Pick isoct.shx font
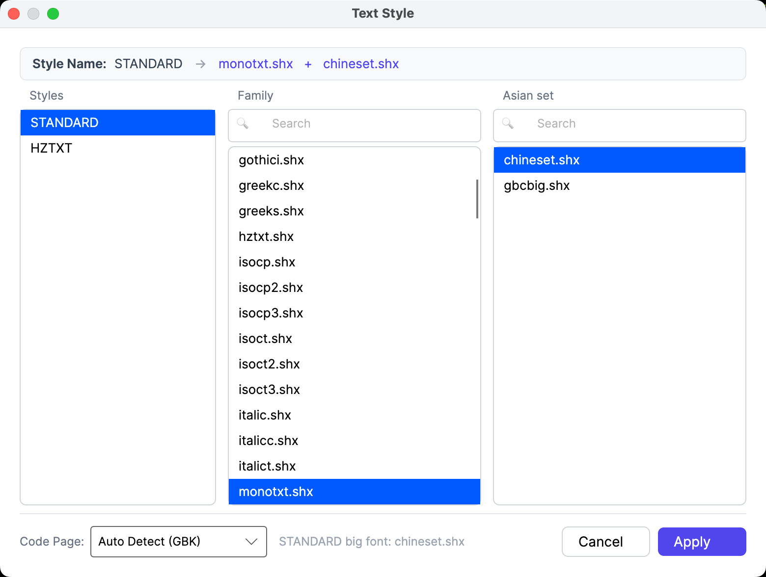The image size is (766, 577). click(355, 339)
